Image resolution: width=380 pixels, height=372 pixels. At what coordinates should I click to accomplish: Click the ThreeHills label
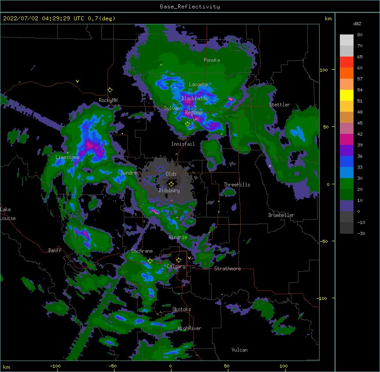[x=237, y=185]
